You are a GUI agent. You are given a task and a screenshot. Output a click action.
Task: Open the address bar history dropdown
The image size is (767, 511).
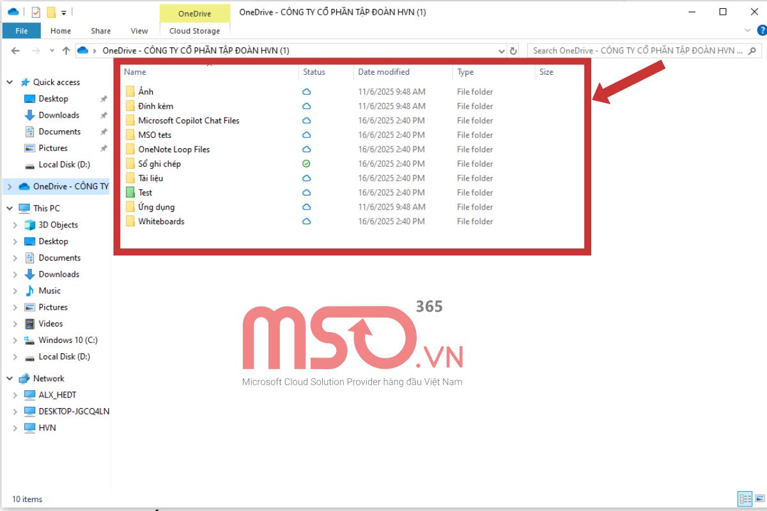tap(502, 50)
